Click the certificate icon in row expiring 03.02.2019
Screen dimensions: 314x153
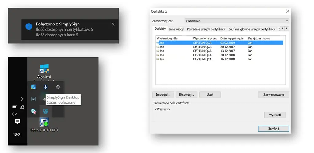[158, 42]
